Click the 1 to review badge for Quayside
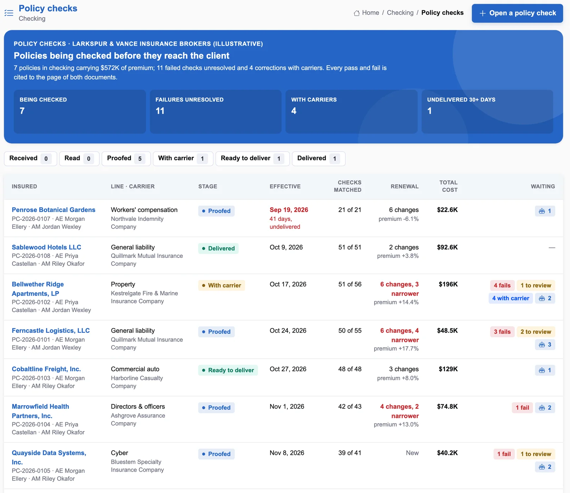 (x=536, y=454)
